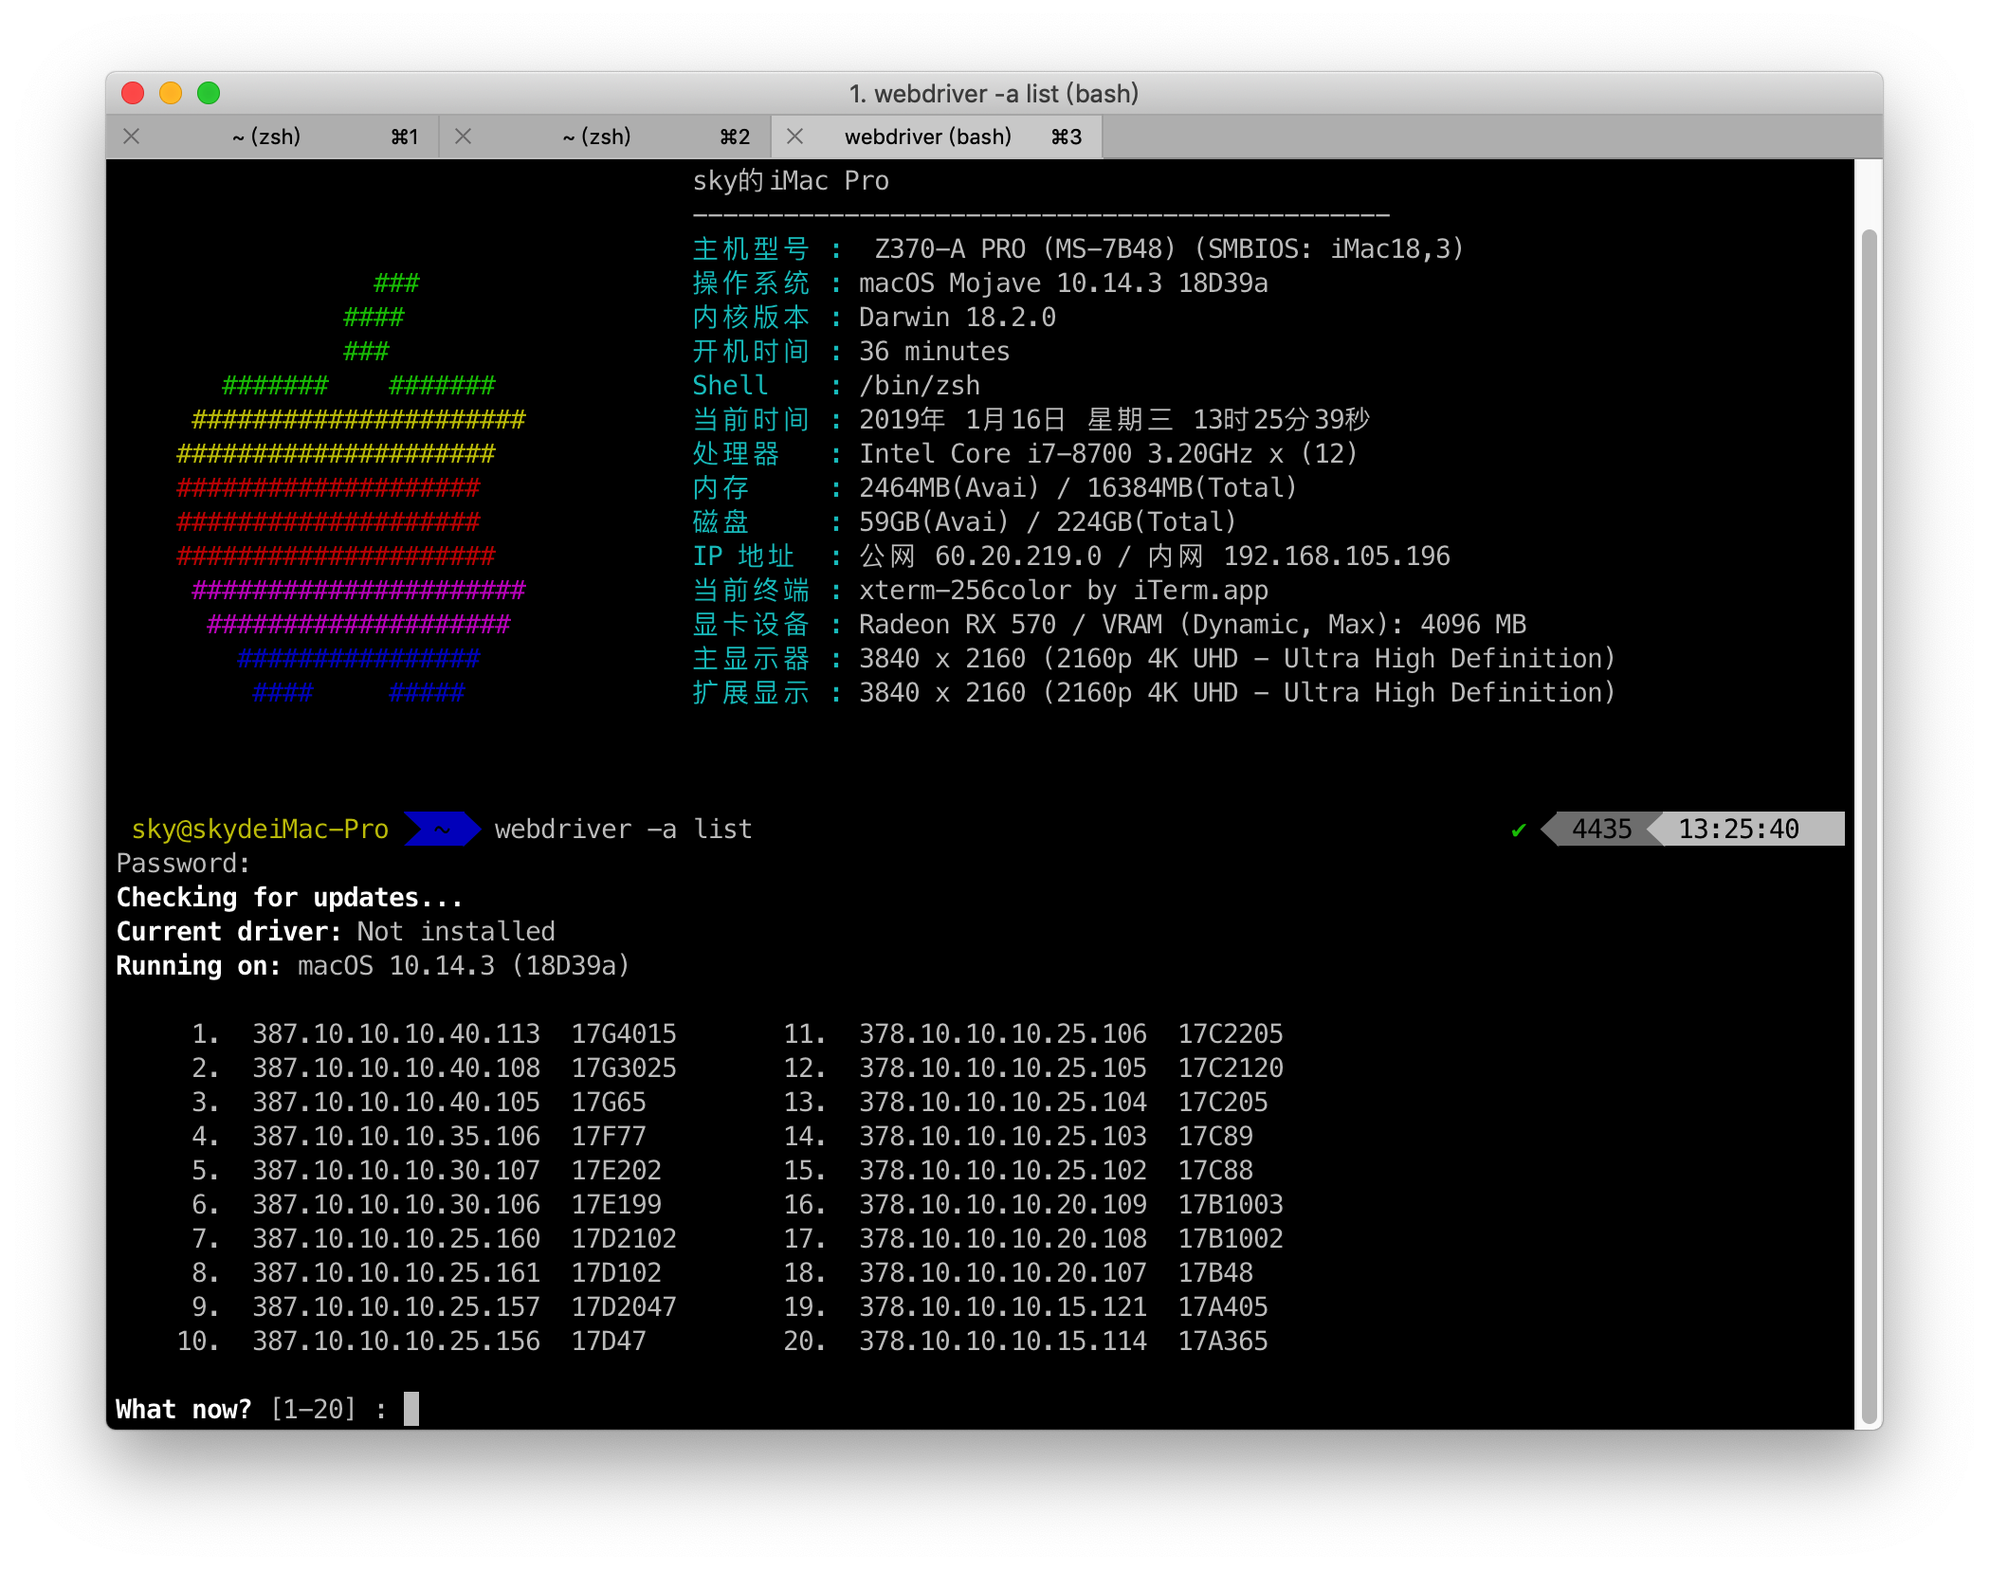
Task: Click the 4435 history number segment
Action: tap(1601, 830)
